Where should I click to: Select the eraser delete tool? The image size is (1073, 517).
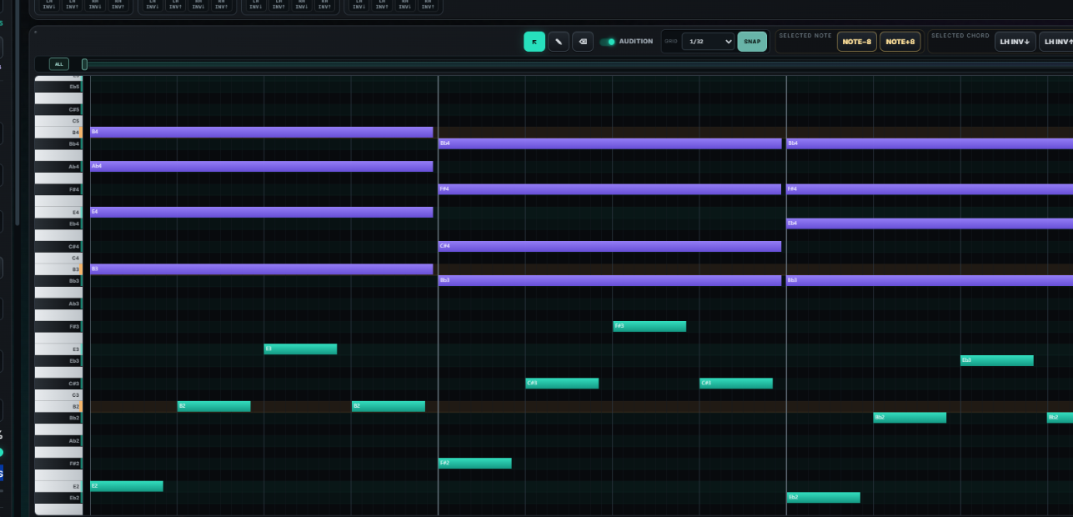click(x=583, y=42)
